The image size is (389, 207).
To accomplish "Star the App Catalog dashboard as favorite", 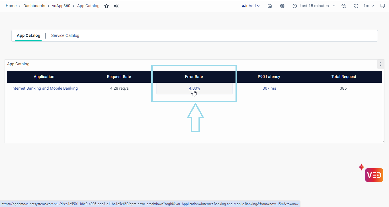I will (x=107, y=6).
